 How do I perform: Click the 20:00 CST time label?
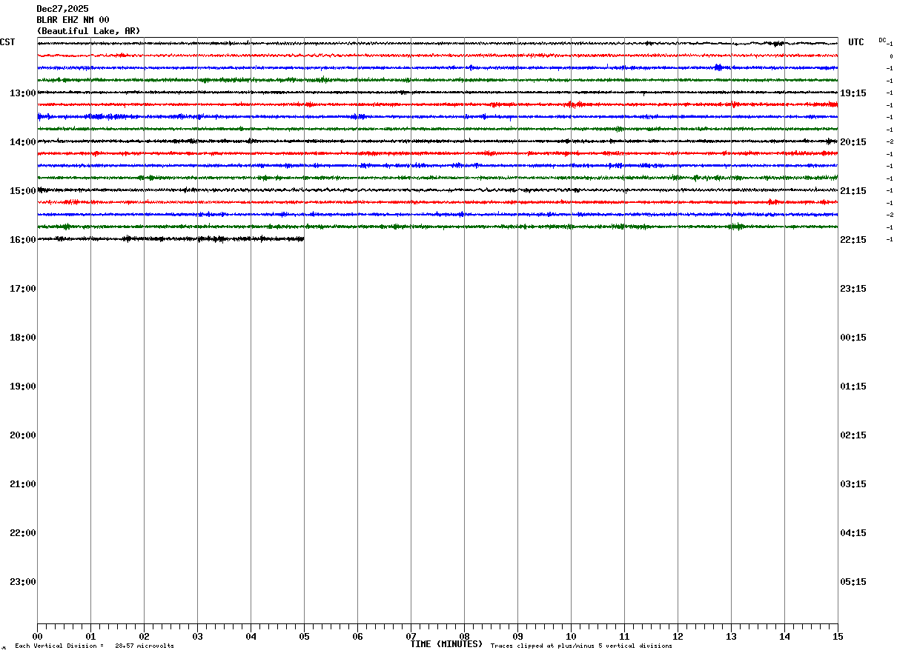(23, 435)
